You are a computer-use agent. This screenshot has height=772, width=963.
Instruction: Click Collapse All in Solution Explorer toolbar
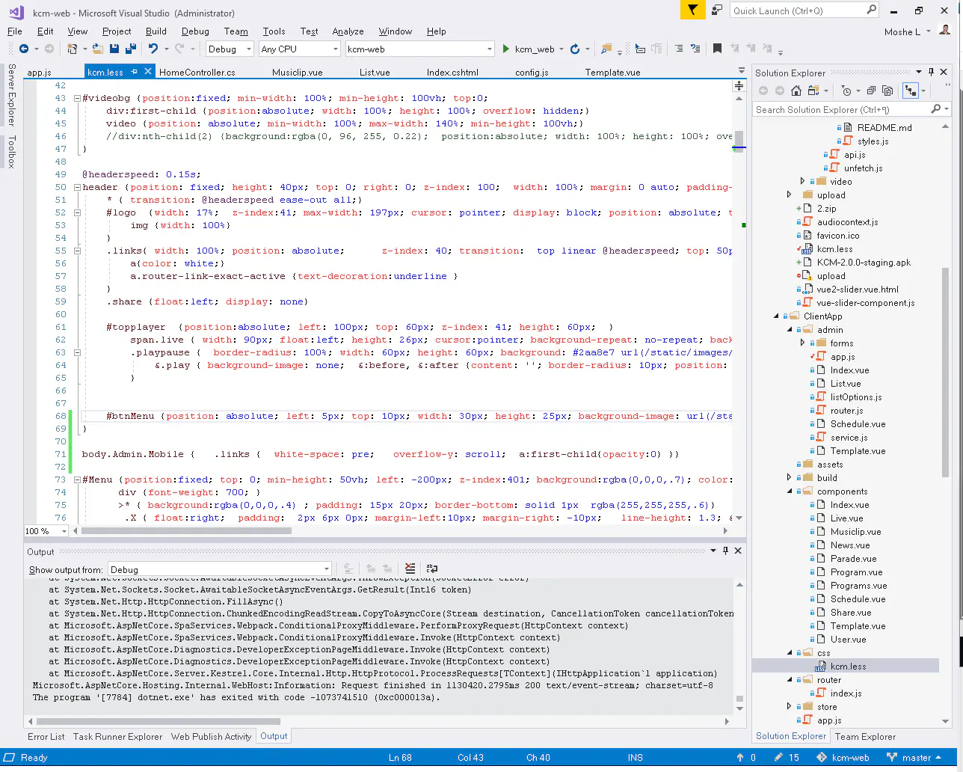pos(871,91)
